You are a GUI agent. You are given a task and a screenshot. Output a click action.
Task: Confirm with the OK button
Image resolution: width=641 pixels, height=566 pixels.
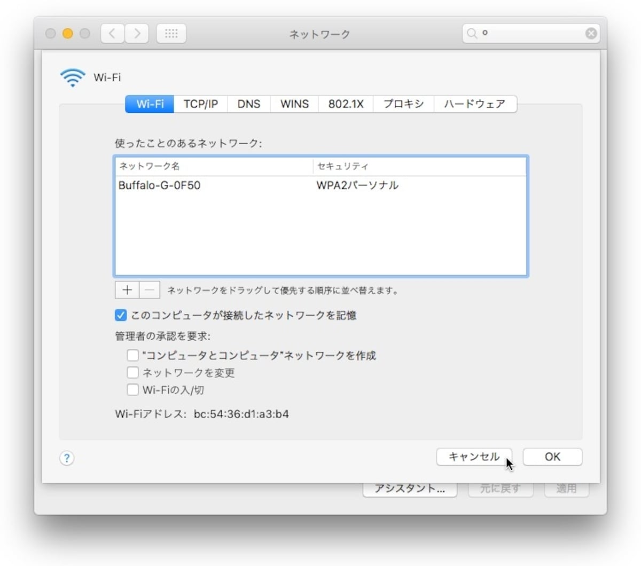click(x=552, y=457)
